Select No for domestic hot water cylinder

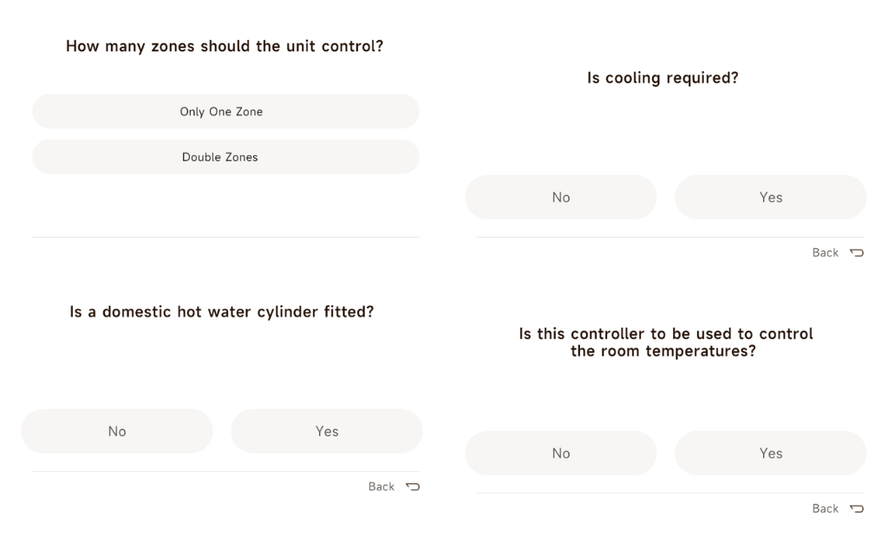coord(117,431)
